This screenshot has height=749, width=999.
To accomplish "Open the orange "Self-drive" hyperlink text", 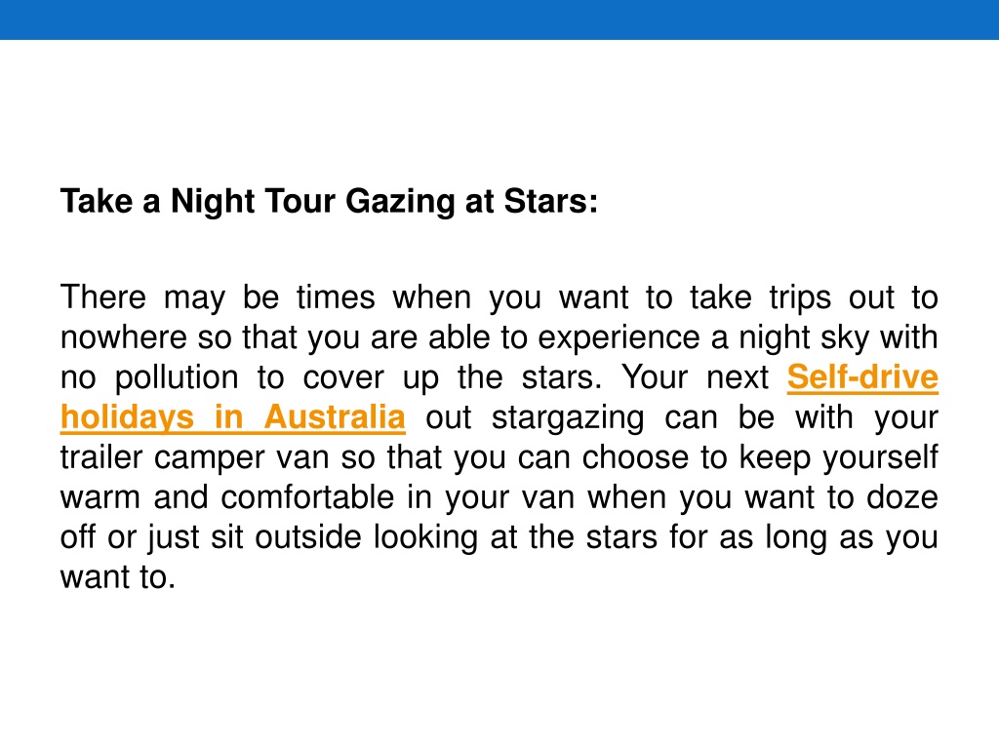I will 862,377.
